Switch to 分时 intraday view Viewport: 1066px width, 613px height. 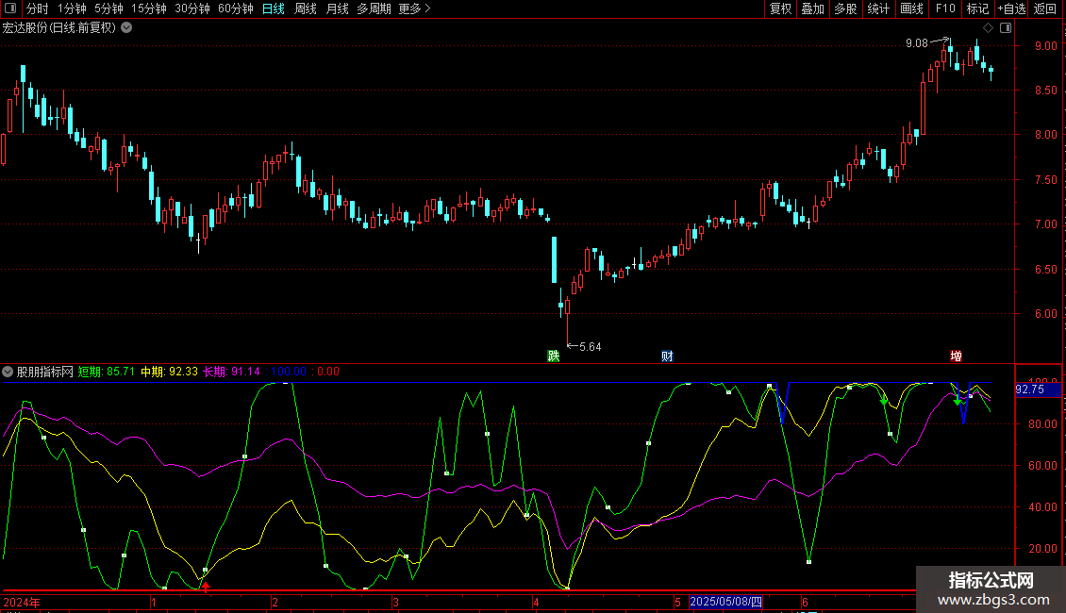(37, 9)
